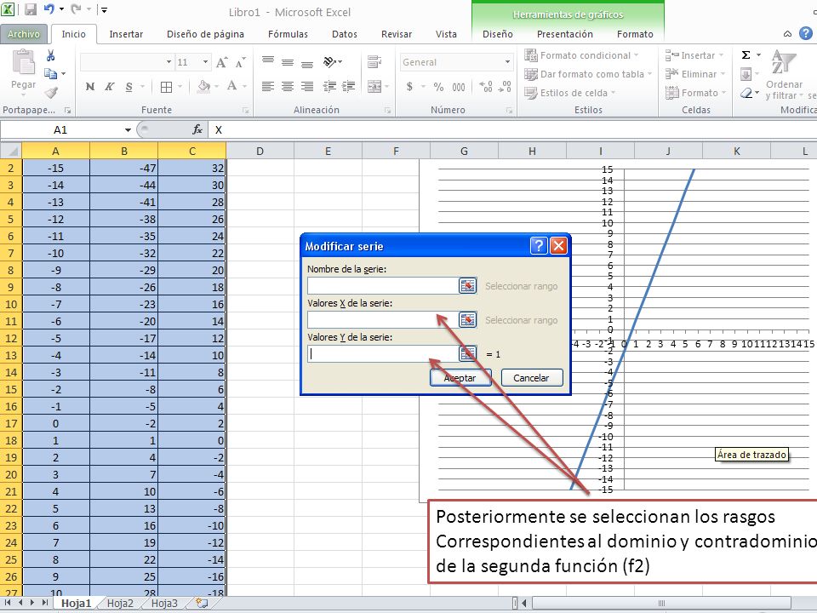Open the font size 11 dropdown
Viewport: 817px width, 613px height.
[205, 62]
